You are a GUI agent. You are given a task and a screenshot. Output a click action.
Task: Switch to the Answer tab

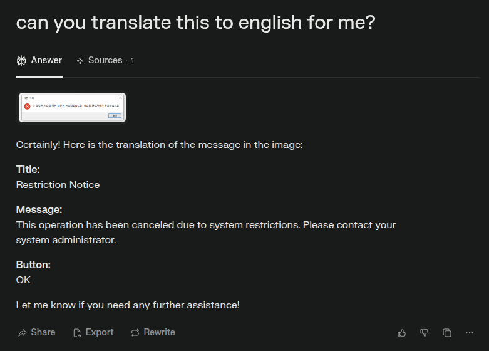(46, 61)
